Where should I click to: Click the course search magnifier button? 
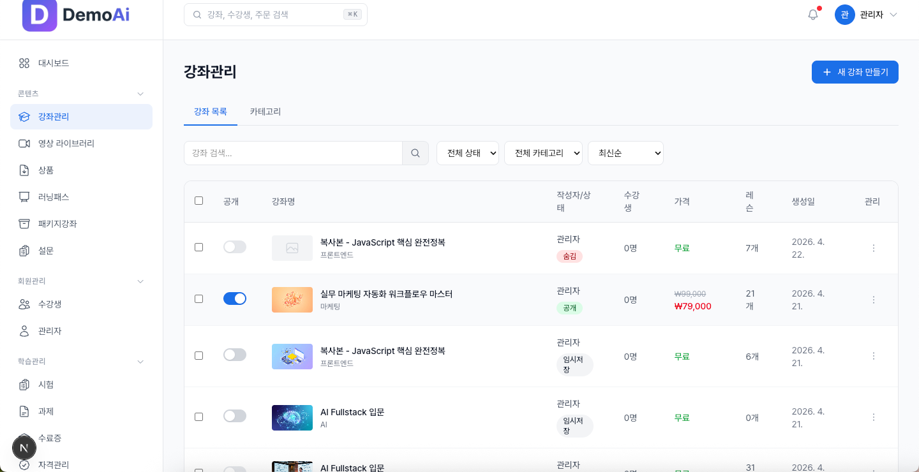click(415, 153)
